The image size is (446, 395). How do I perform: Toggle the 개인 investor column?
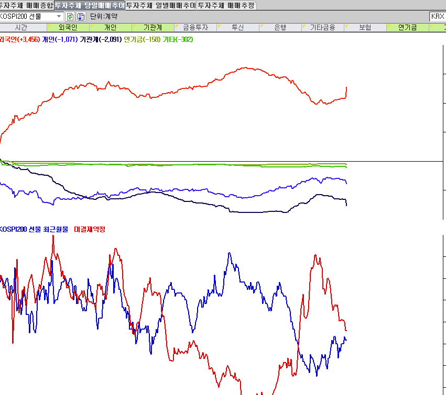[110, 27]
